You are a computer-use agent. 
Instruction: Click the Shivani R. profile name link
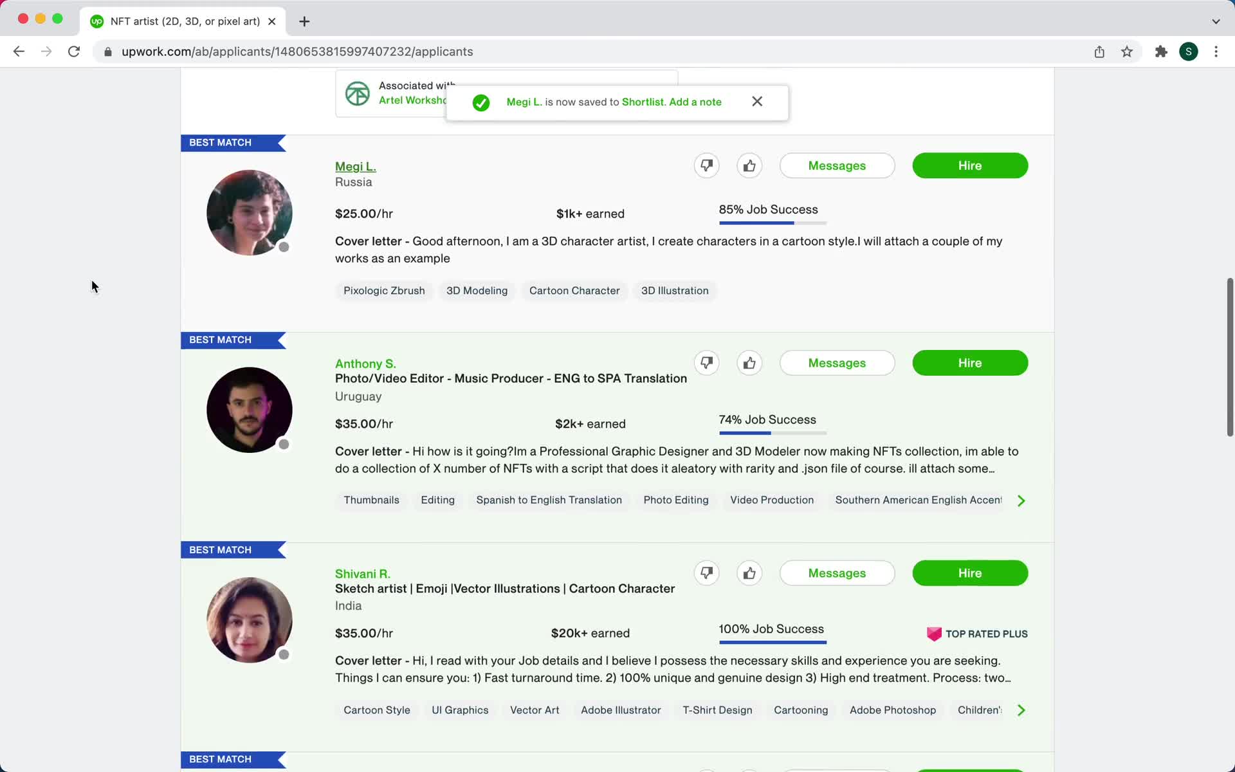coord(363,573)
